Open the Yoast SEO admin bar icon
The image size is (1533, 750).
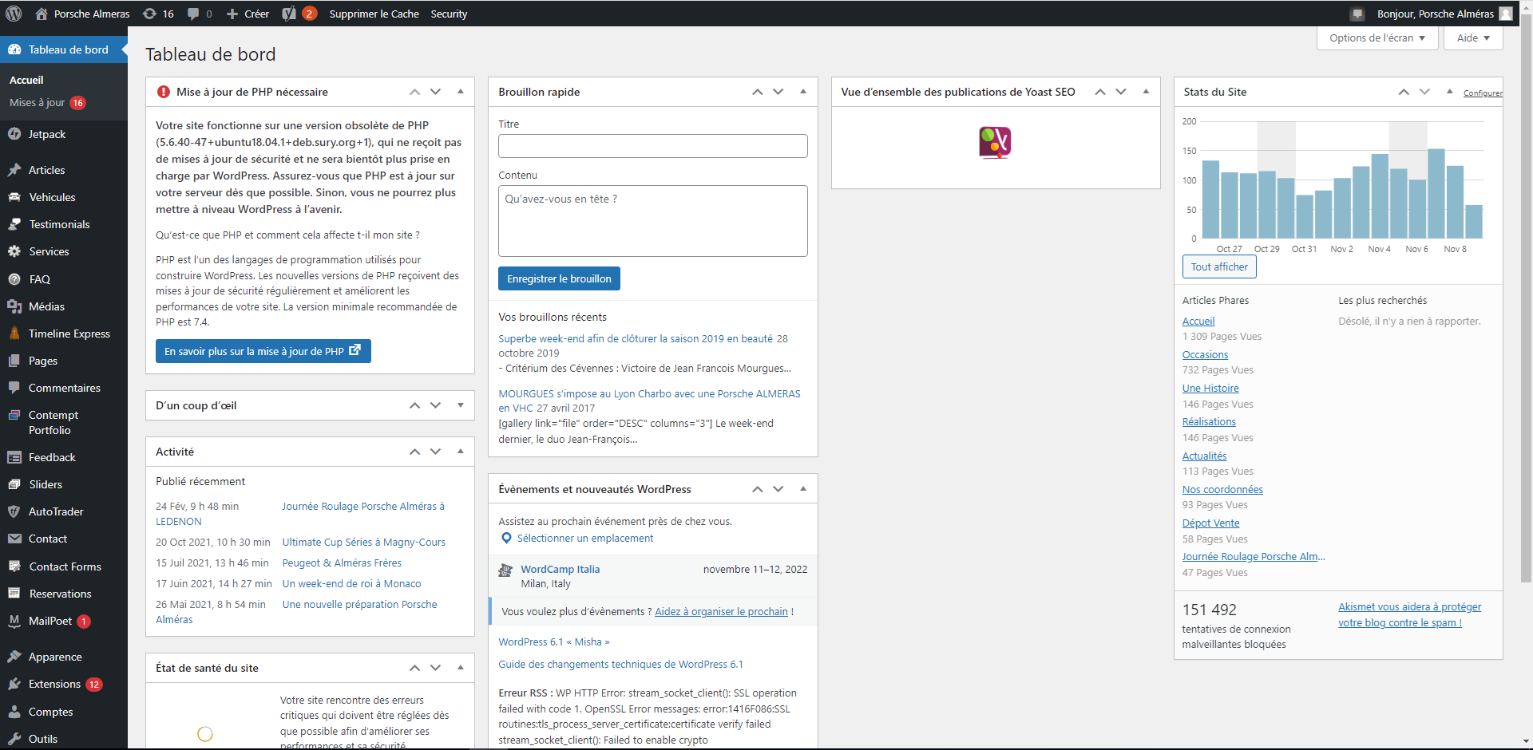(290, 14)
